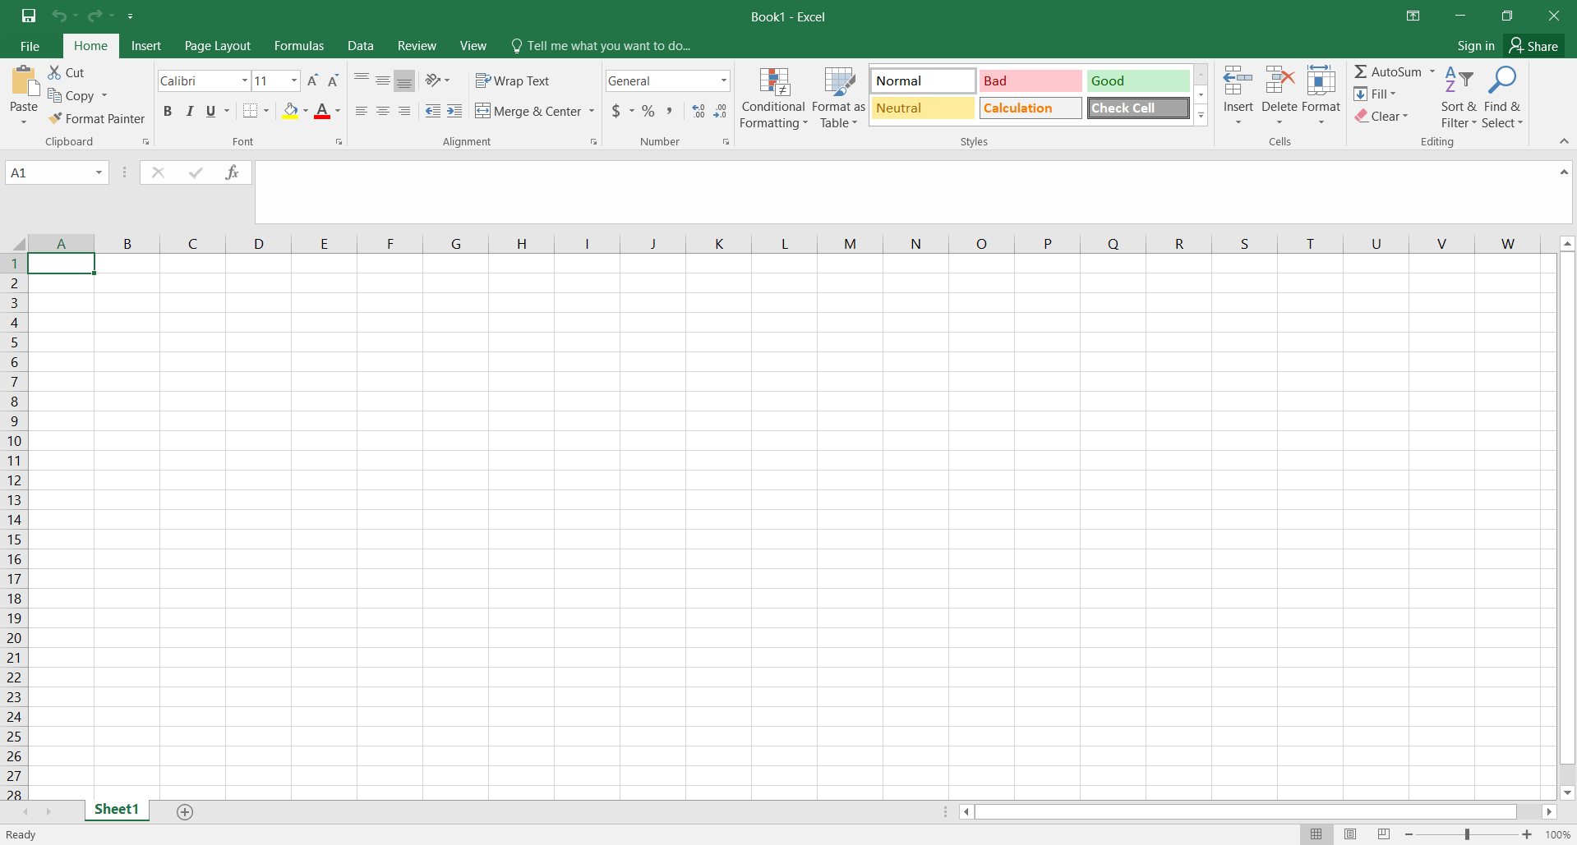Click the Insert Function fx icon
The width and height of the screenshot is (1577, 845).
232,172
